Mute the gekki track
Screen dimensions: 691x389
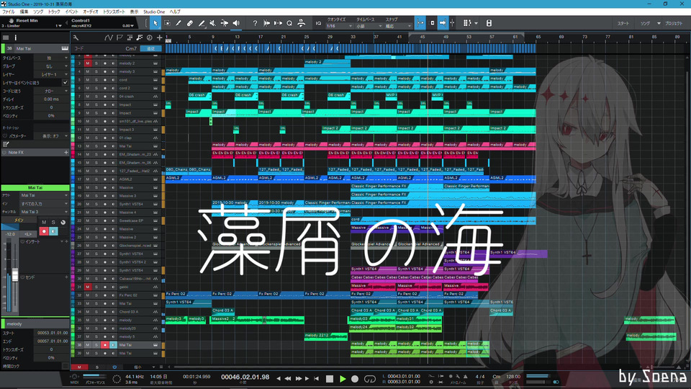(88, 287)
